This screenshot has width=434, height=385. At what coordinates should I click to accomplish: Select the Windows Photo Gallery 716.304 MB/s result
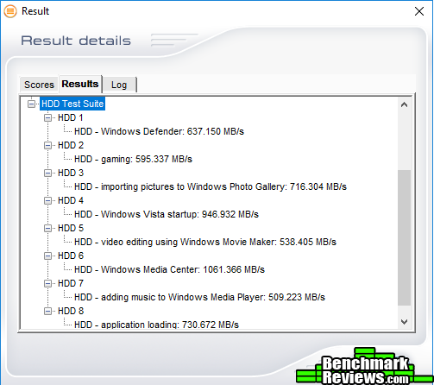coord(211,186)
